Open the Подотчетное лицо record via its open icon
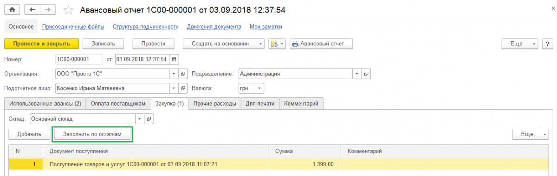This screenshot has height=176, width=557. point(183,88)
